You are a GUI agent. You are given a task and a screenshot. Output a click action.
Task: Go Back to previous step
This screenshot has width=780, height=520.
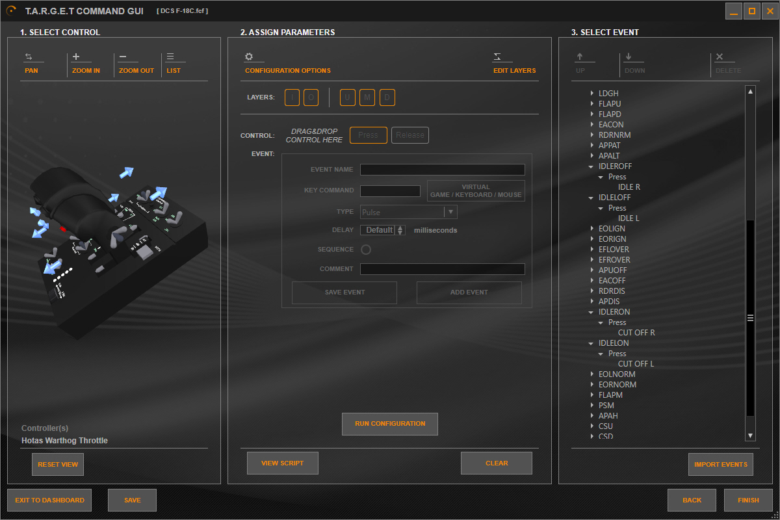pyautogui.click(x=692, y=500)
